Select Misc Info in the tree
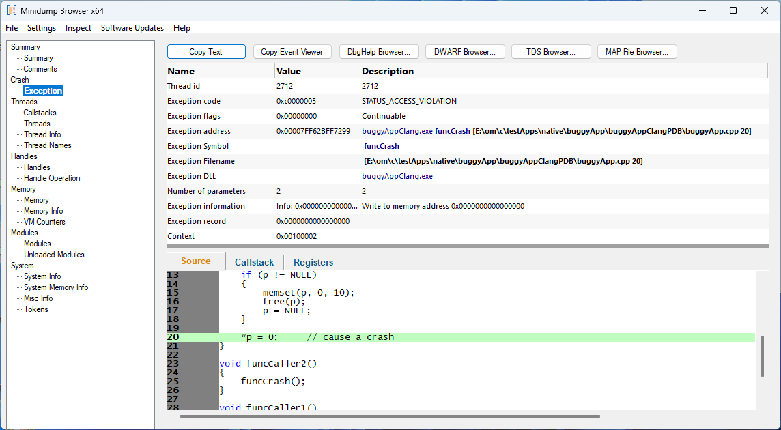The width and height of the screenshot is (781, 430). (x=38, y=298)
